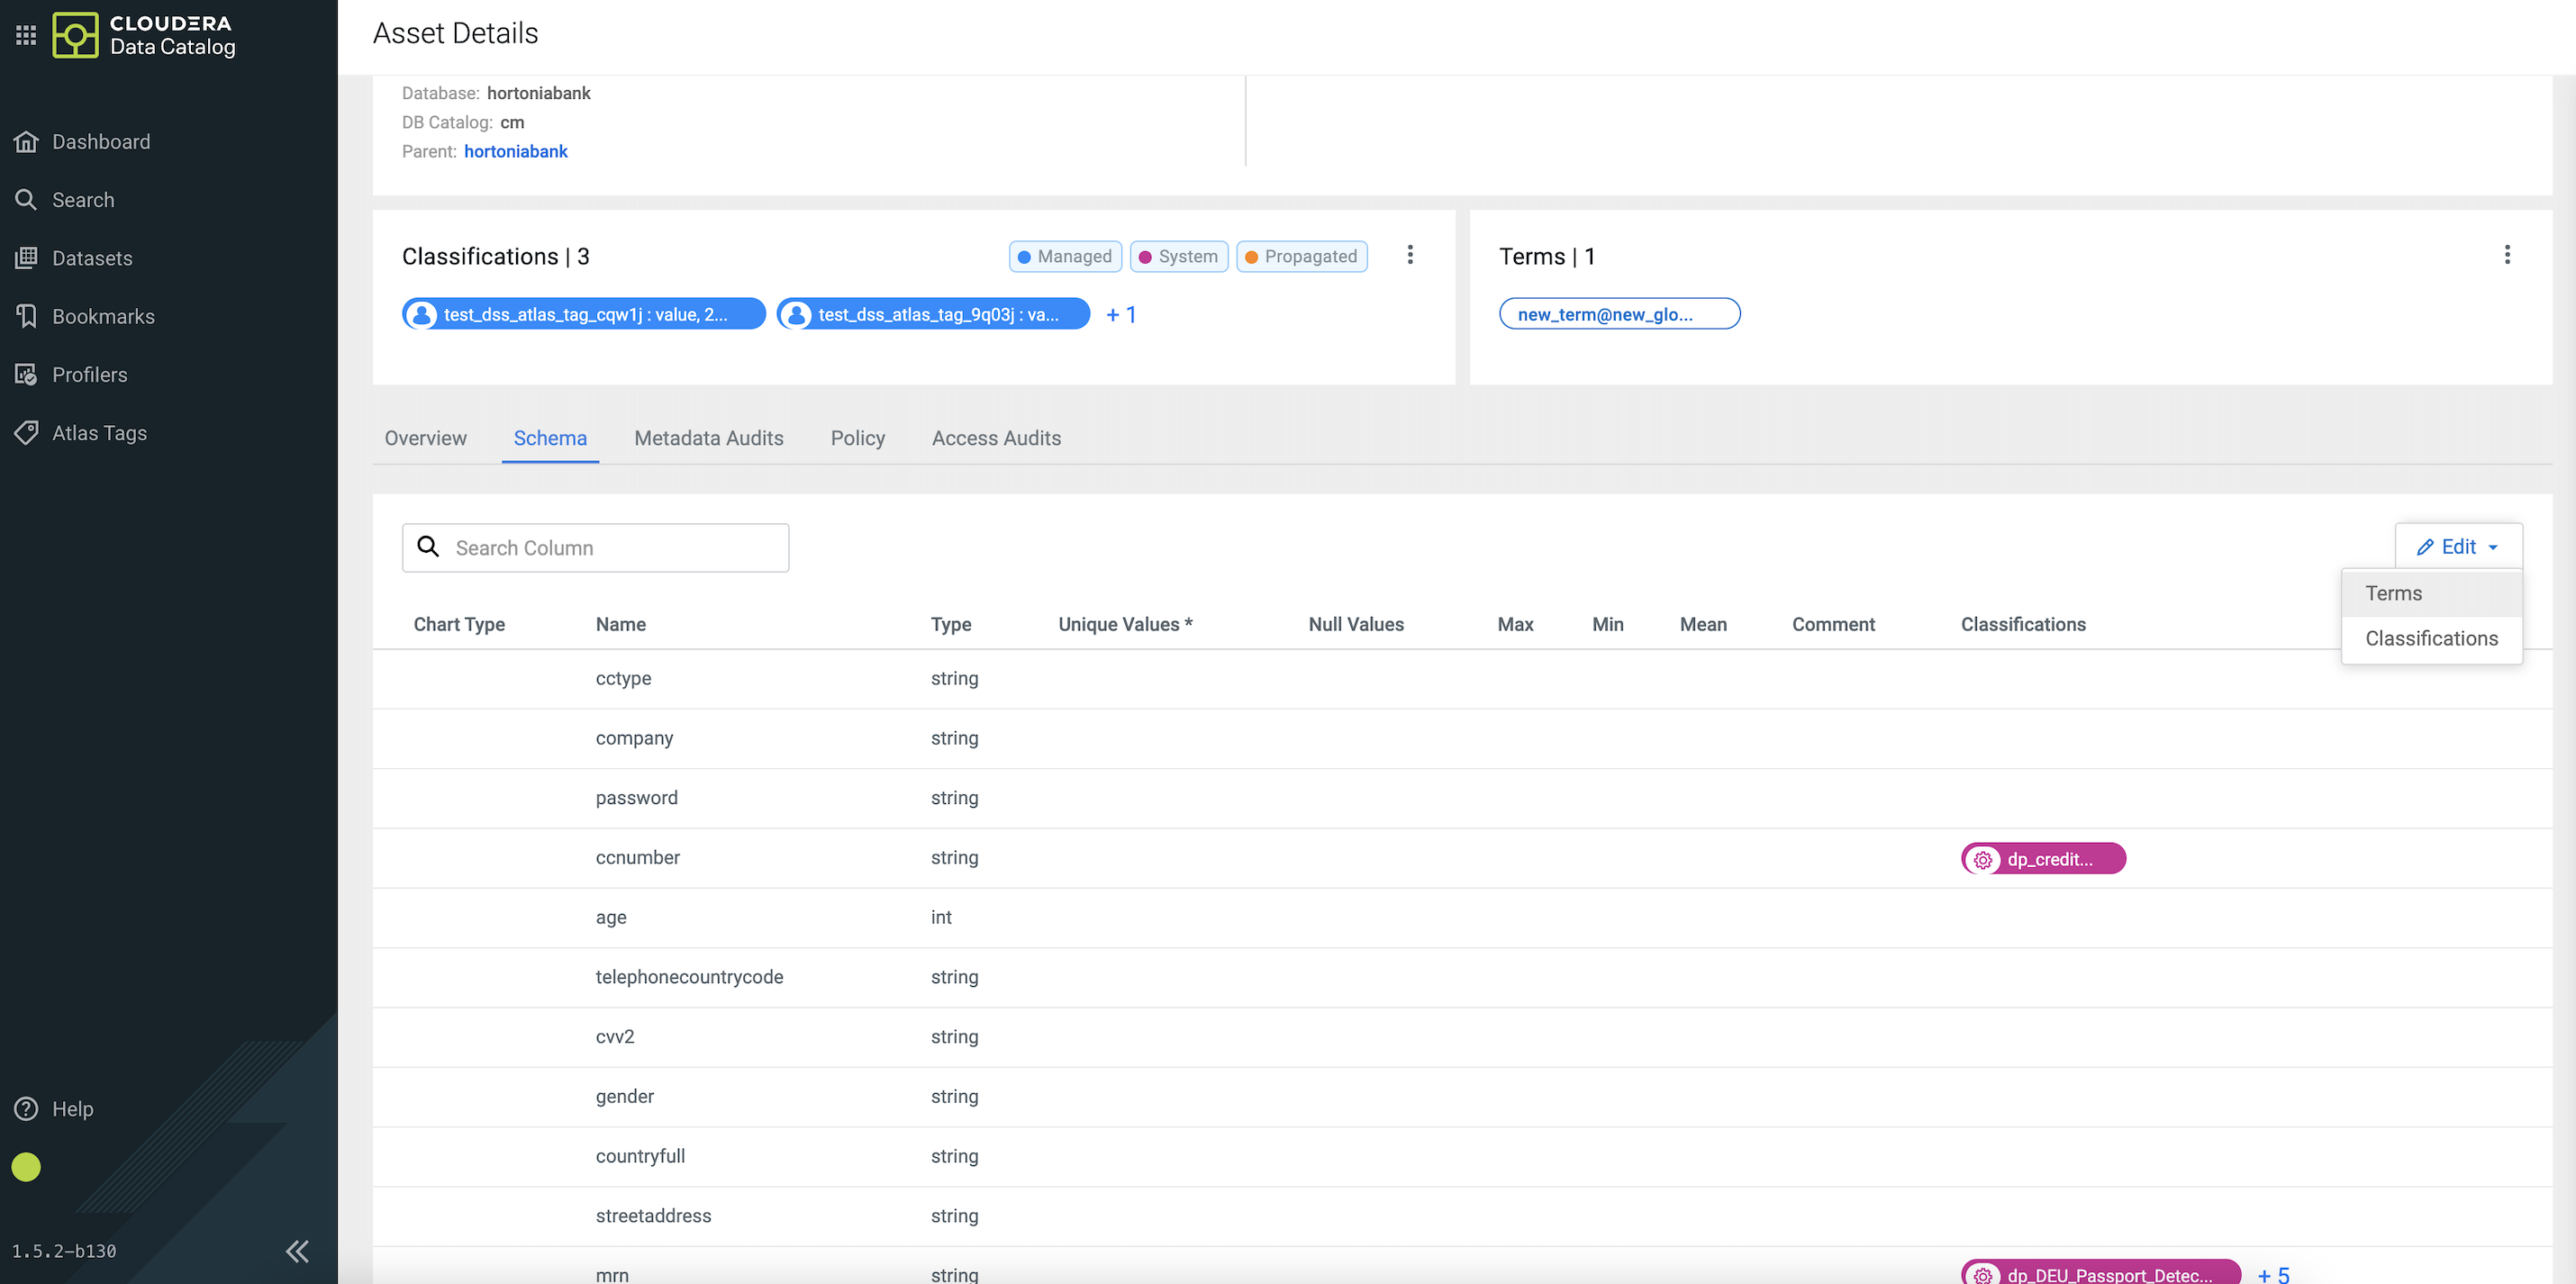Click the Atlas Tags tag icon
2576x1284 pixels.
[x=26, y=433]
